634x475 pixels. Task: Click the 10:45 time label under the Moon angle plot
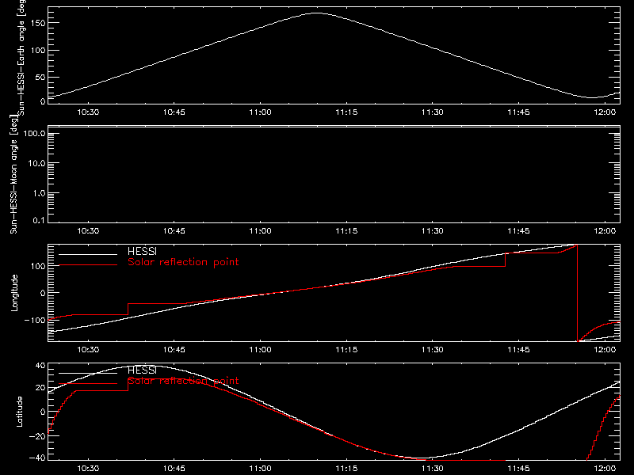pyautogui.click(x=174, y=231)
